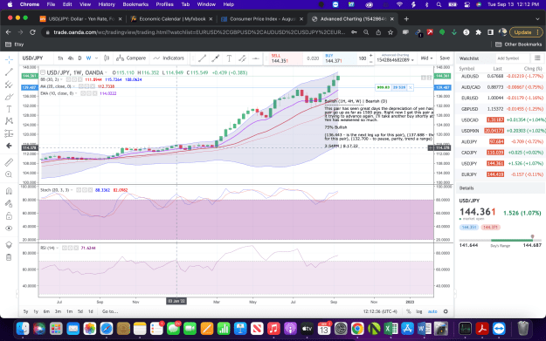The height and width of the screenshot is (341, 546).
Task: Open Chrome Bookmarks menu in menu bar
Action: click(x=135, y=4)
